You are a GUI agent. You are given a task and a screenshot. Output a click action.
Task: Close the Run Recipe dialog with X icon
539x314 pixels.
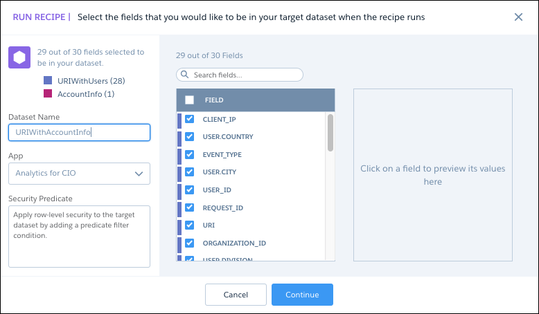(x=518, y=17)
